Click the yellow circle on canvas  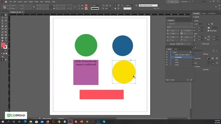click(x=124, y=72)
